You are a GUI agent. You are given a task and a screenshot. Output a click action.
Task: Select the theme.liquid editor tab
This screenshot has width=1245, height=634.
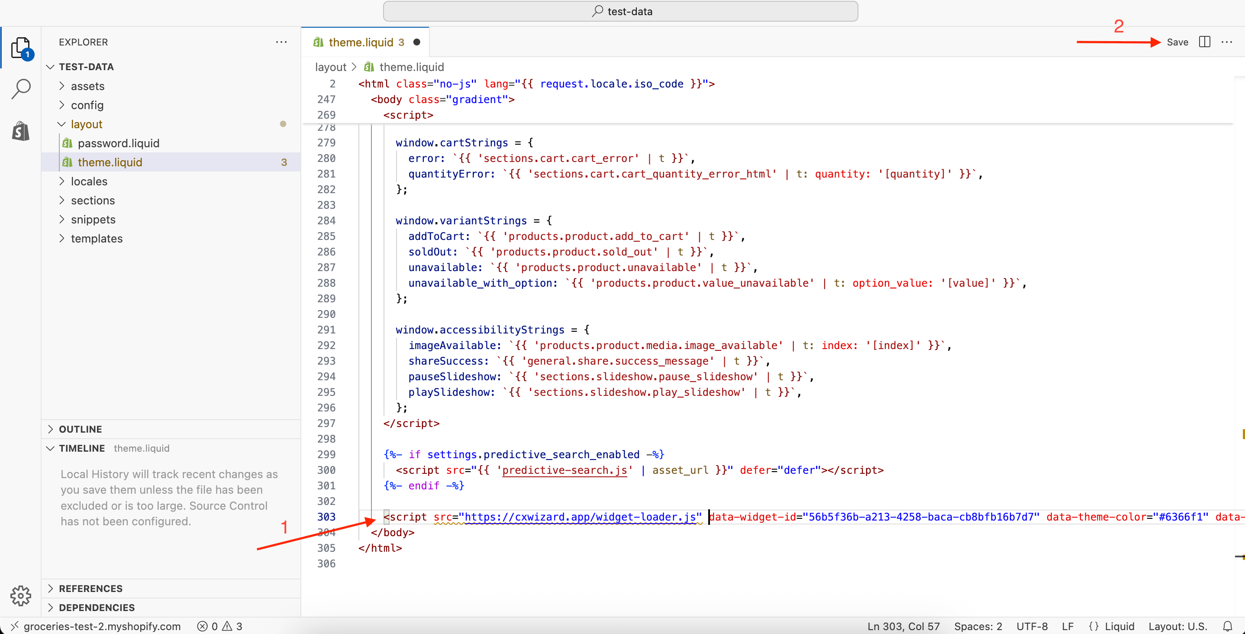pyautogui.click(x=361, y=42)
